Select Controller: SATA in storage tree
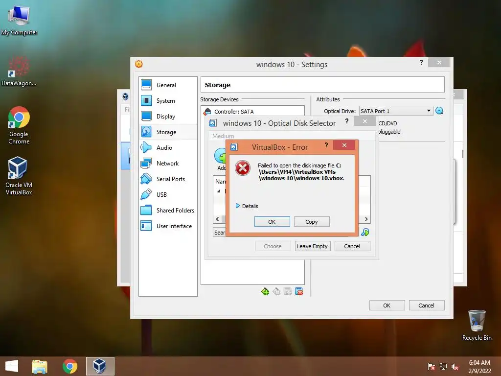Viewport: 501px width, 376px height. point(252,112)
